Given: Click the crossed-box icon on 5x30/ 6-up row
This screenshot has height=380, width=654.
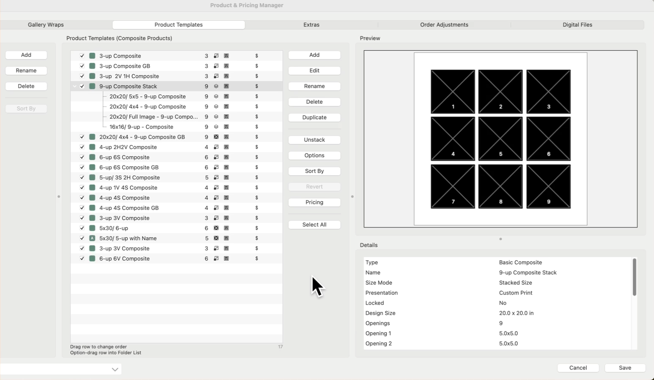Looking at the screenshot, I should point(216,228).
